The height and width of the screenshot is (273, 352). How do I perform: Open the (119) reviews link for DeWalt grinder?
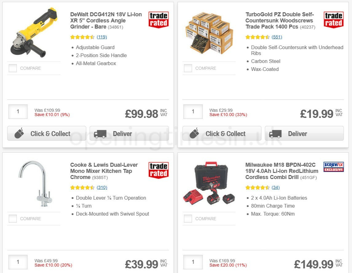pyautogui.click(x=101, y=37)
